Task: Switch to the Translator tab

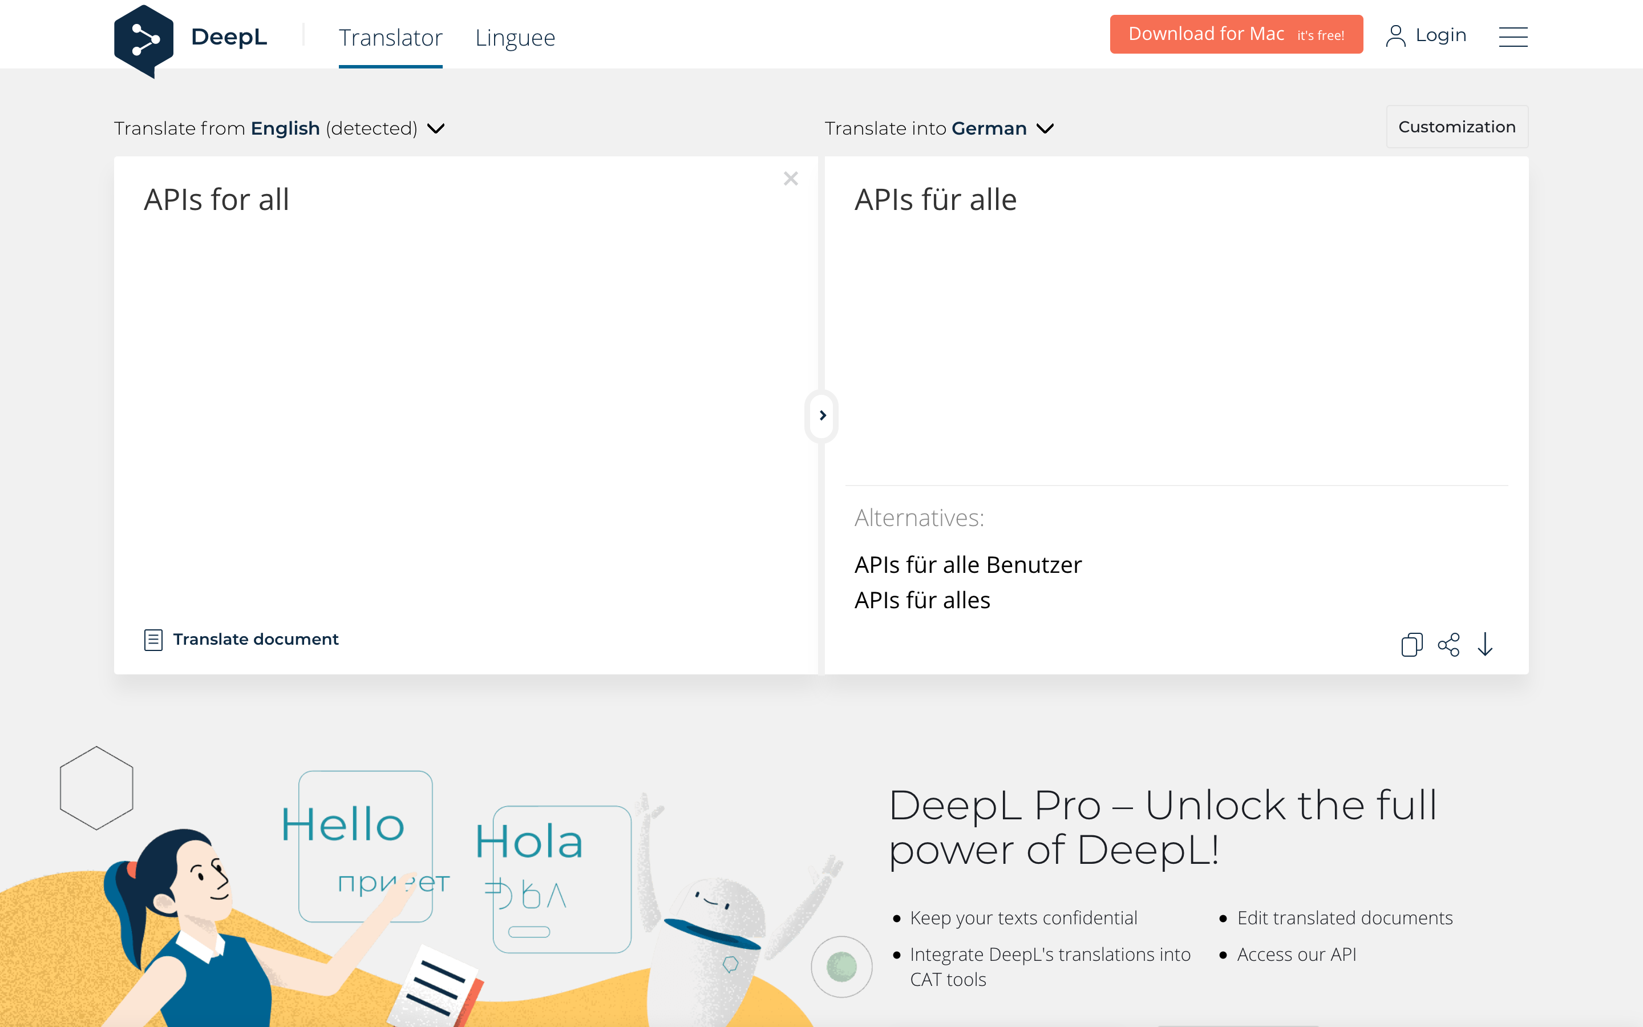Action: pyautogui.click(x=390, y=37)
